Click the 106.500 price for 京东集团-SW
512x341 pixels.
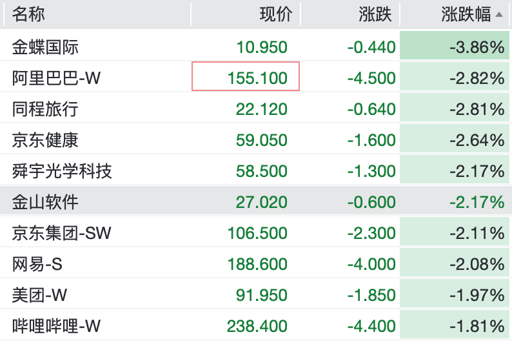coord(257,233)
